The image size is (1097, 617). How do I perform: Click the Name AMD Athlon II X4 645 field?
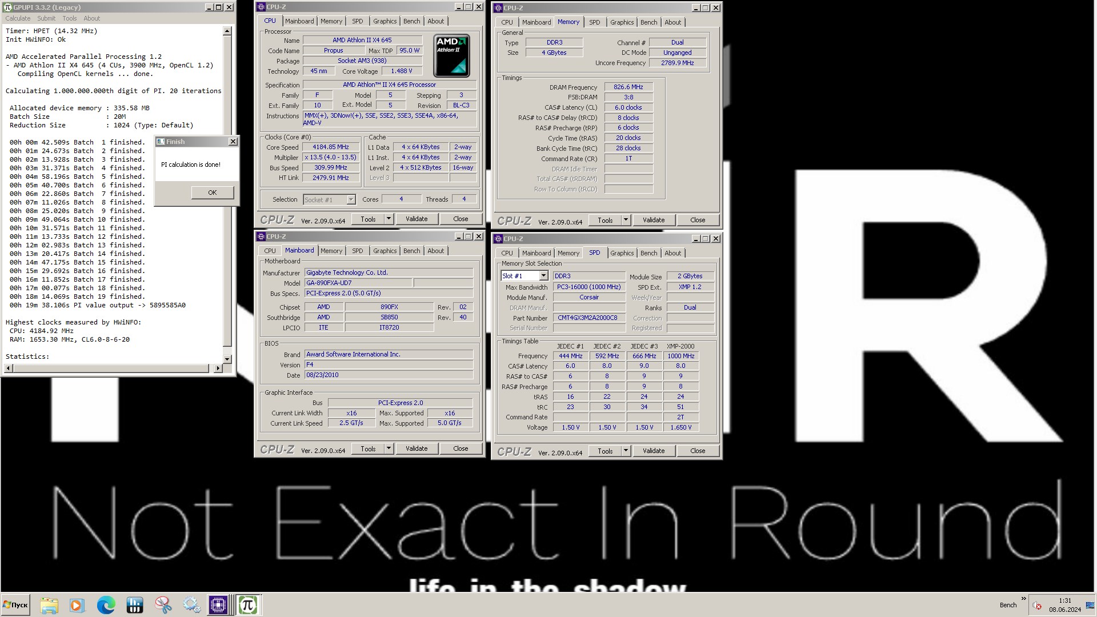click(x=362, y=40)
